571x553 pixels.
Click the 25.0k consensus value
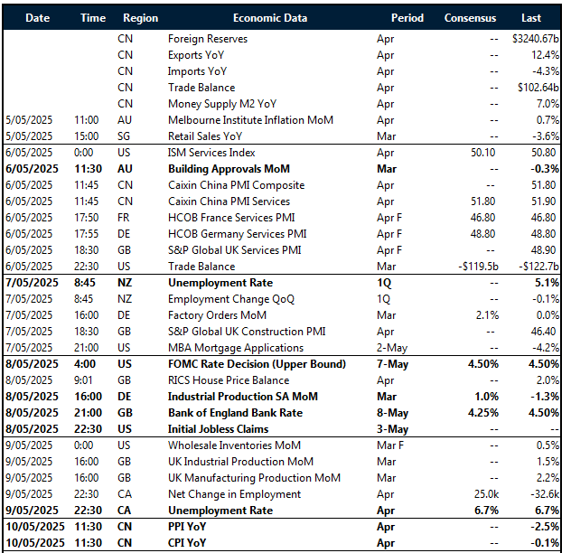(486, 494)
